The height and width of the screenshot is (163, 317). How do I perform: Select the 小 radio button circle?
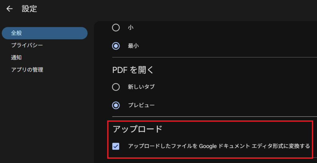click(x=116, y=28)
